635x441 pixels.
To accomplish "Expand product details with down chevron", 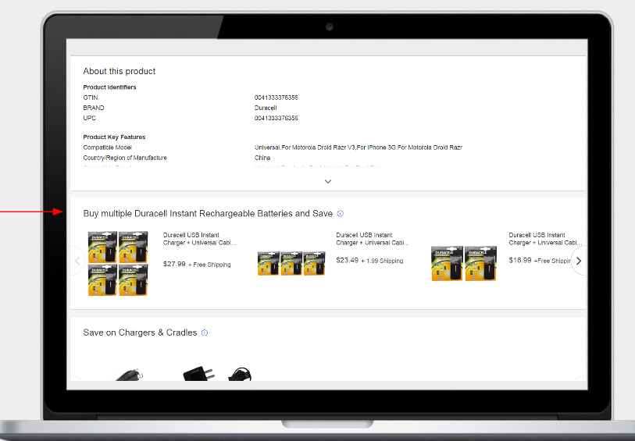I will click(328, 181).
